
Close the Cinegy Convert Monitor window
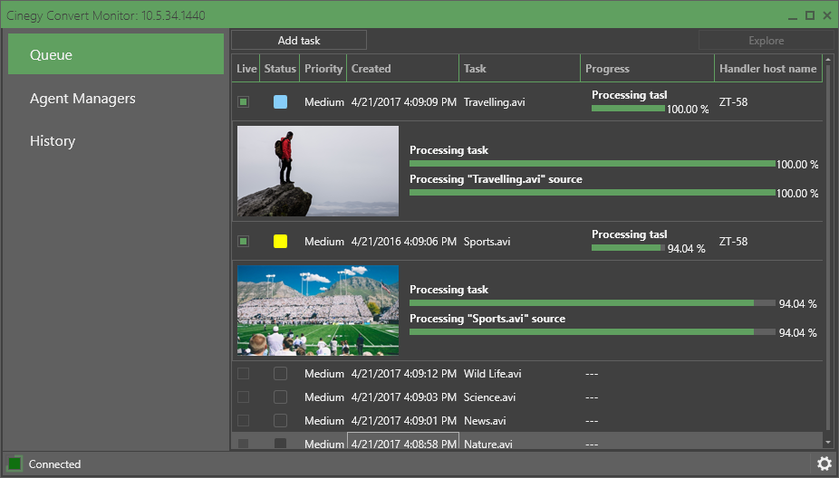coord(827,15)
